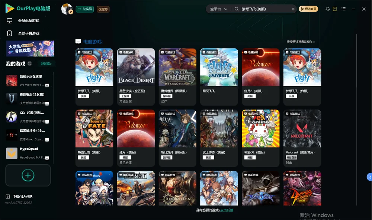Click the PC icon on HypeSquad row
The height and width of the screenshot is (220, 372).
[x=47, y=158]
